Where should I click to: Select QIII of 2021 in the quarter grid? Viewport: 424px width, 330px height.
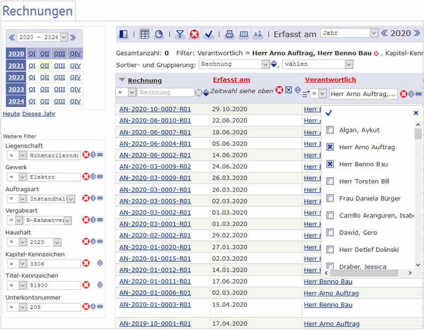click(x=59, y=66)
